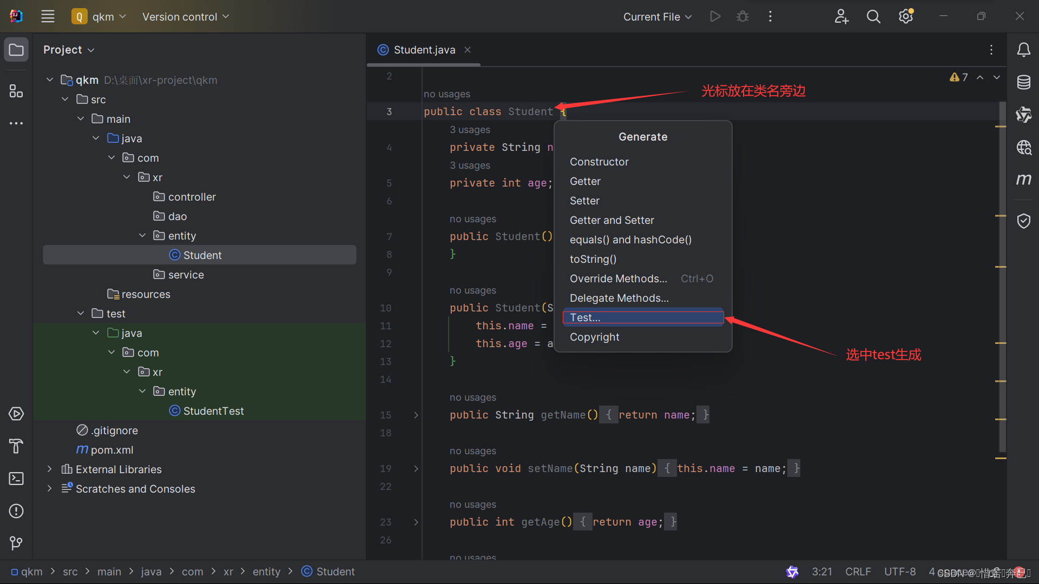Open pom.xml file

coord(105,450)
